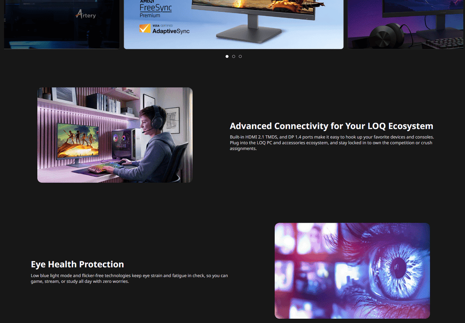Click the AMD FreeSync Premium logo

[155, 9]
